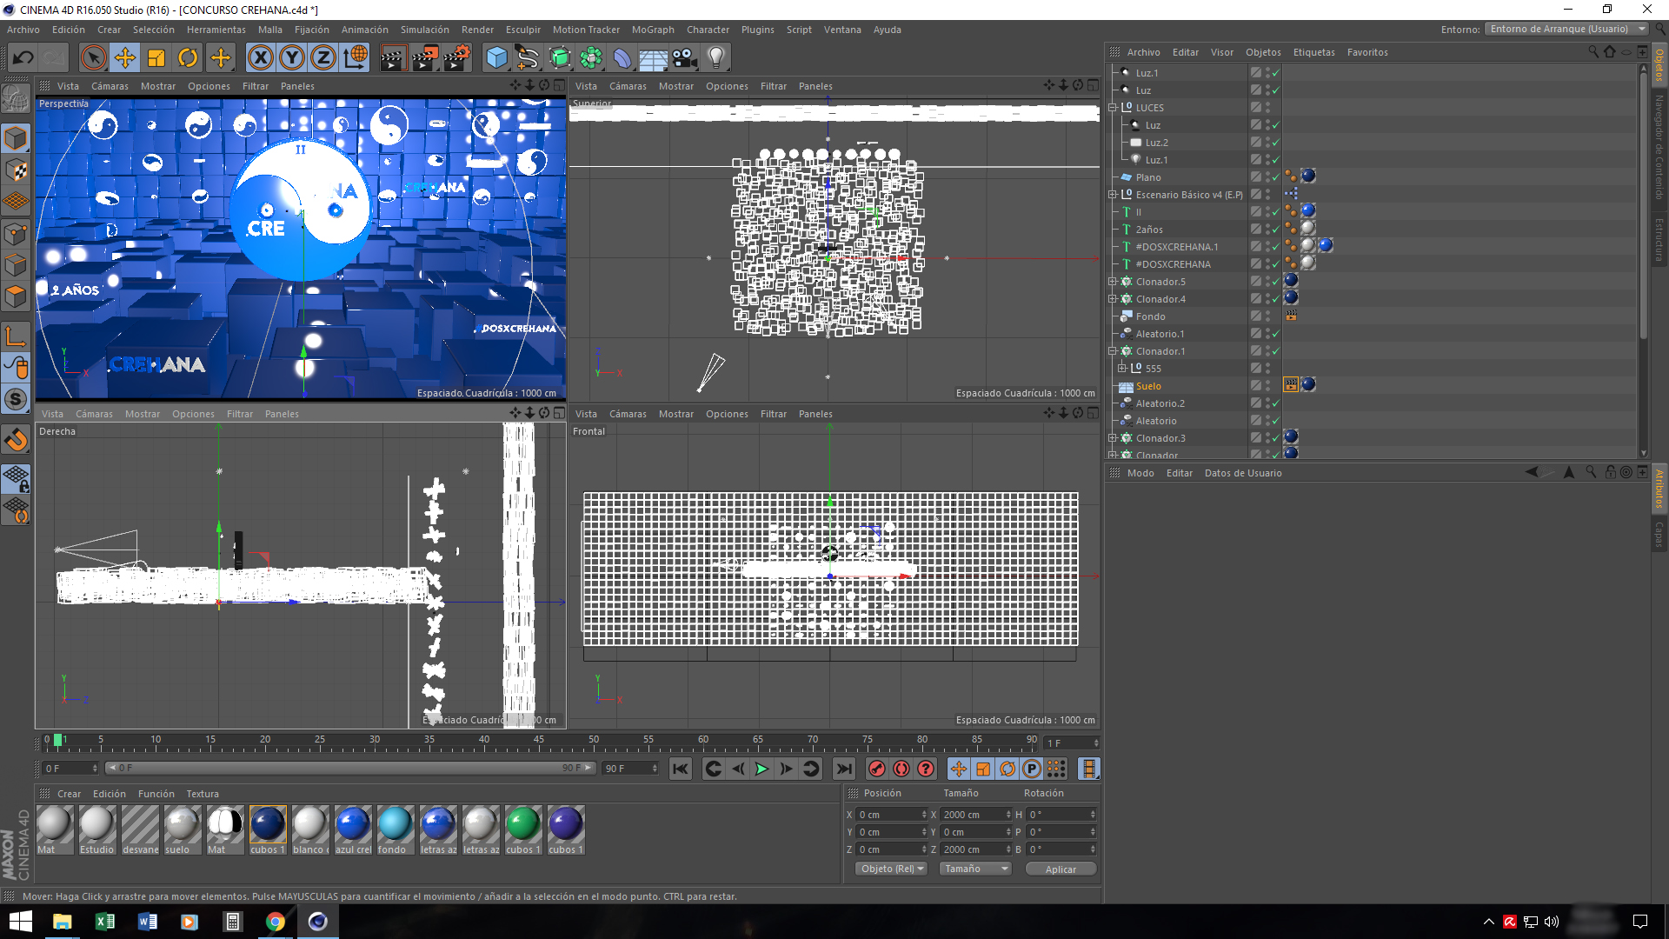Open the Tamaño dropdown

pyautogui.click(x=976, y=869)
